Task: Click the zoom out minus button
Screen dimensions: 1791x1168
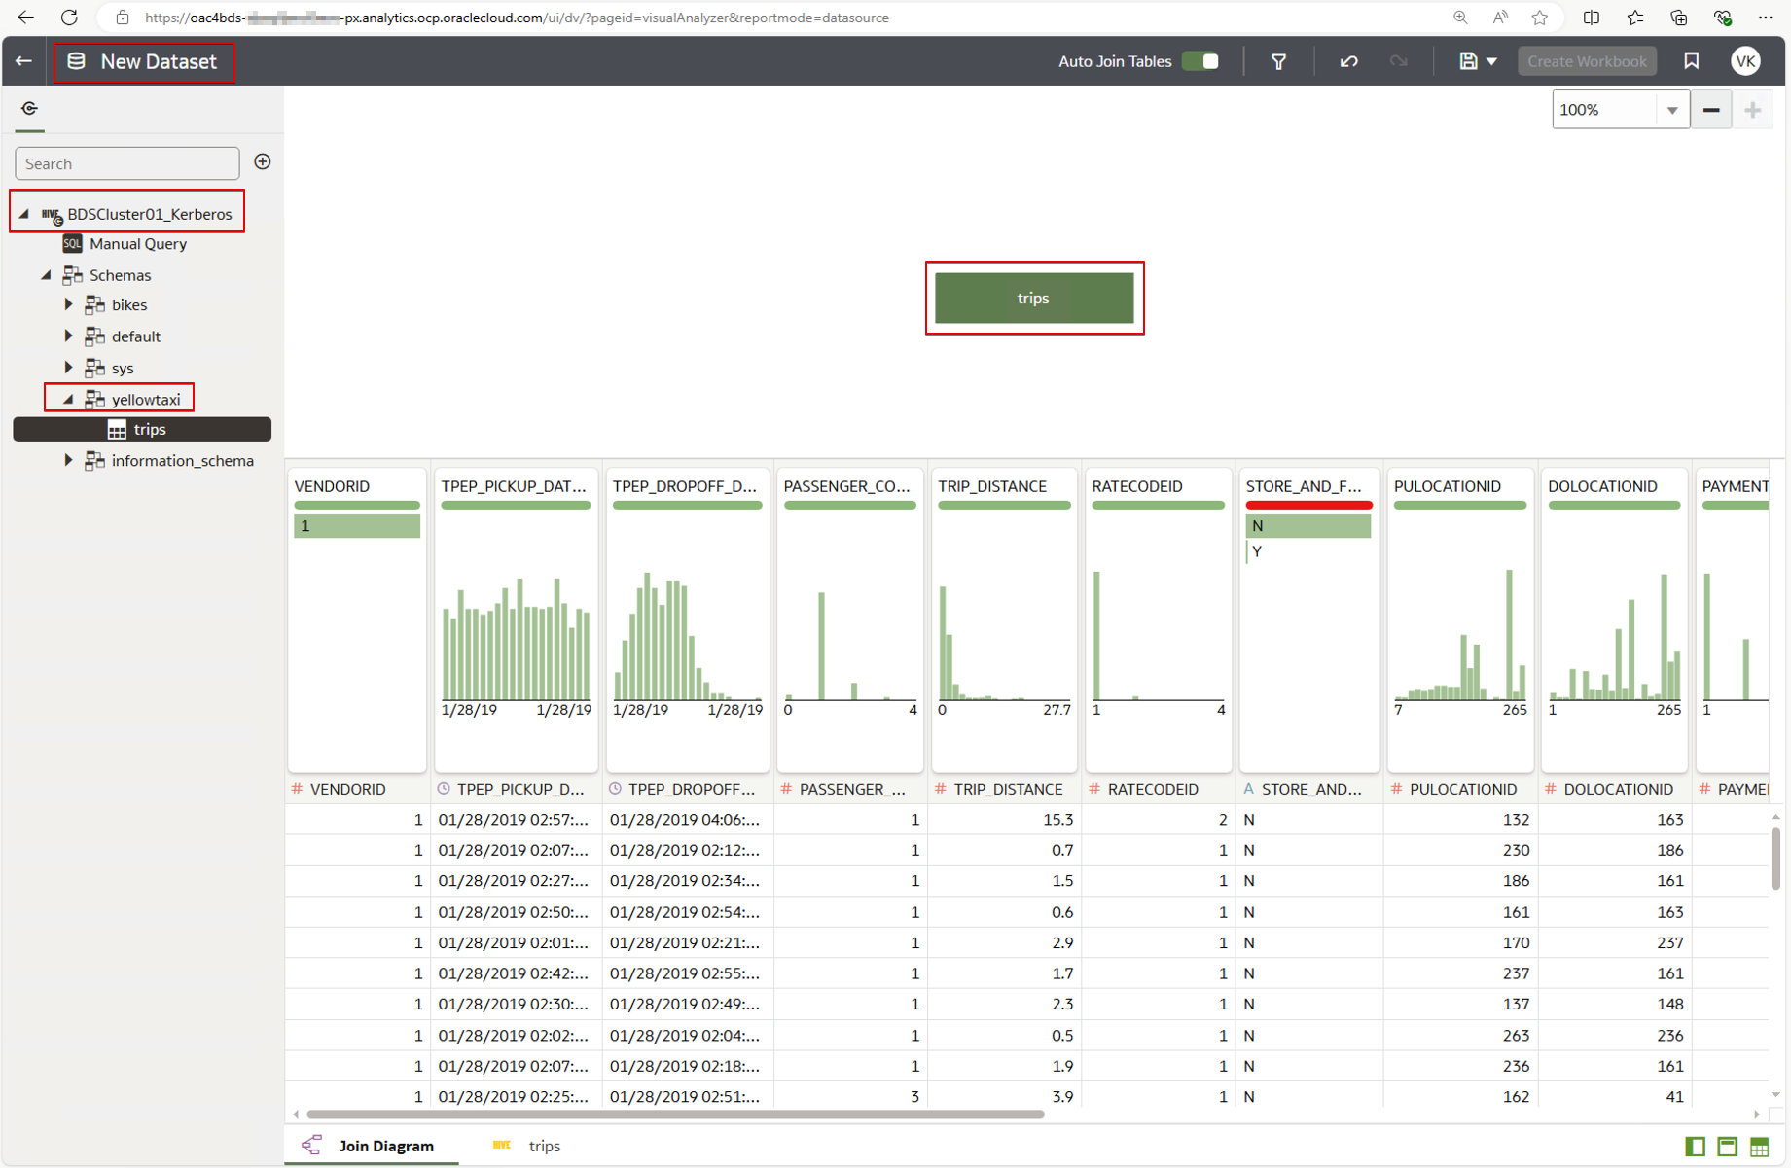Action: coord(1711,110)
